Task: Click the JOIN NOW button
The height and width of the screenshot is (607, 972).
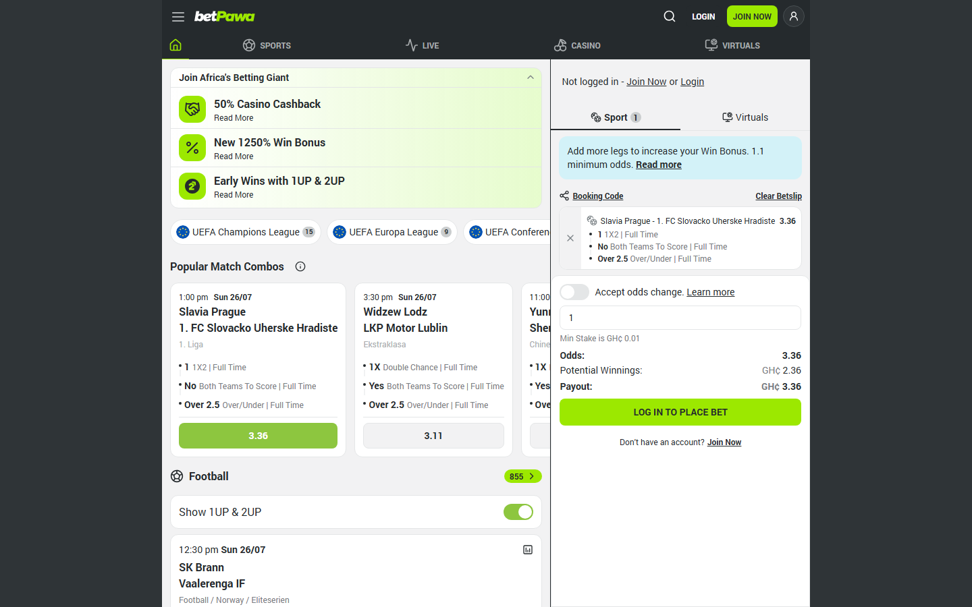Action: (x=752, y=16)
